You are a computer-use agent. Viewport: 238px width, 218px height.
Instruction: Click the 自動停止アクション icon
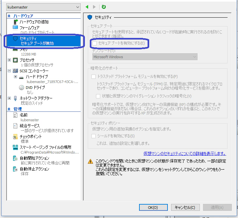point(15,169)
